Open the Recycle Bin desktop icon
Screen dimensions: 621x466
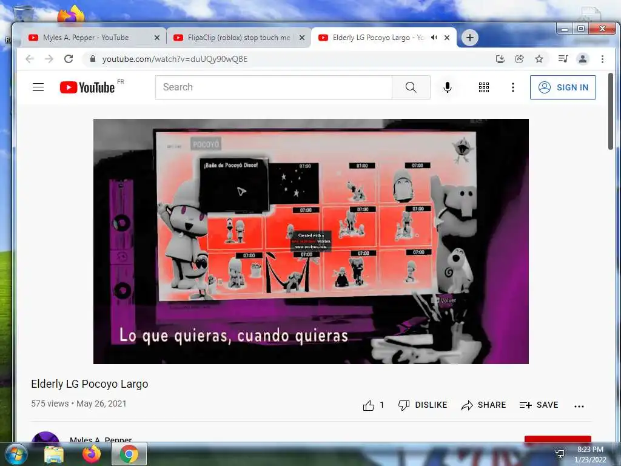[24, 13]
